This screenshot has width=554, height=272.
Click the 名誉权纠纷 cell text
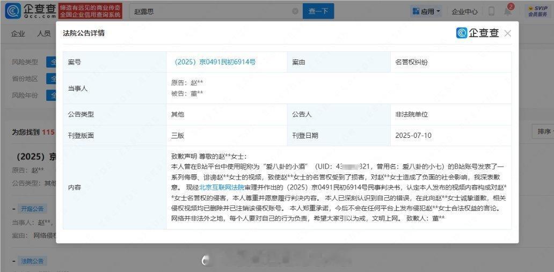pos(411,62)
